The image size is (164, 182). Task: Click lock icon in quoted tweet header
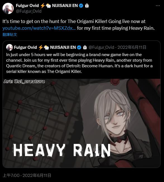[x=85, y=47]
